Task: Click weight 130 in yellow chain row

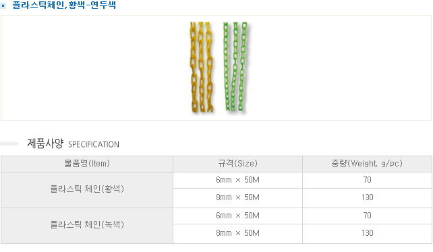Action: [367, 198]
